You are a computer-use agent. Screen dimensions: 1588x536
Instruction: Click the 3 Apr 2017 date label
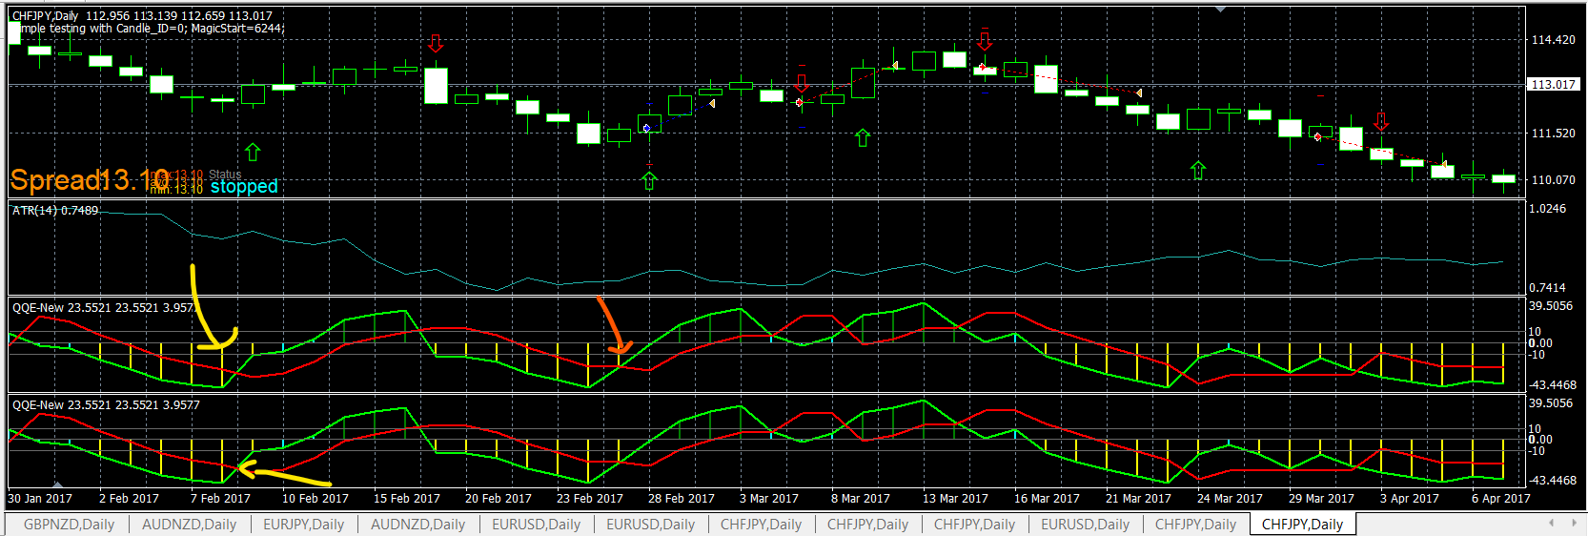pos(1410,498)
